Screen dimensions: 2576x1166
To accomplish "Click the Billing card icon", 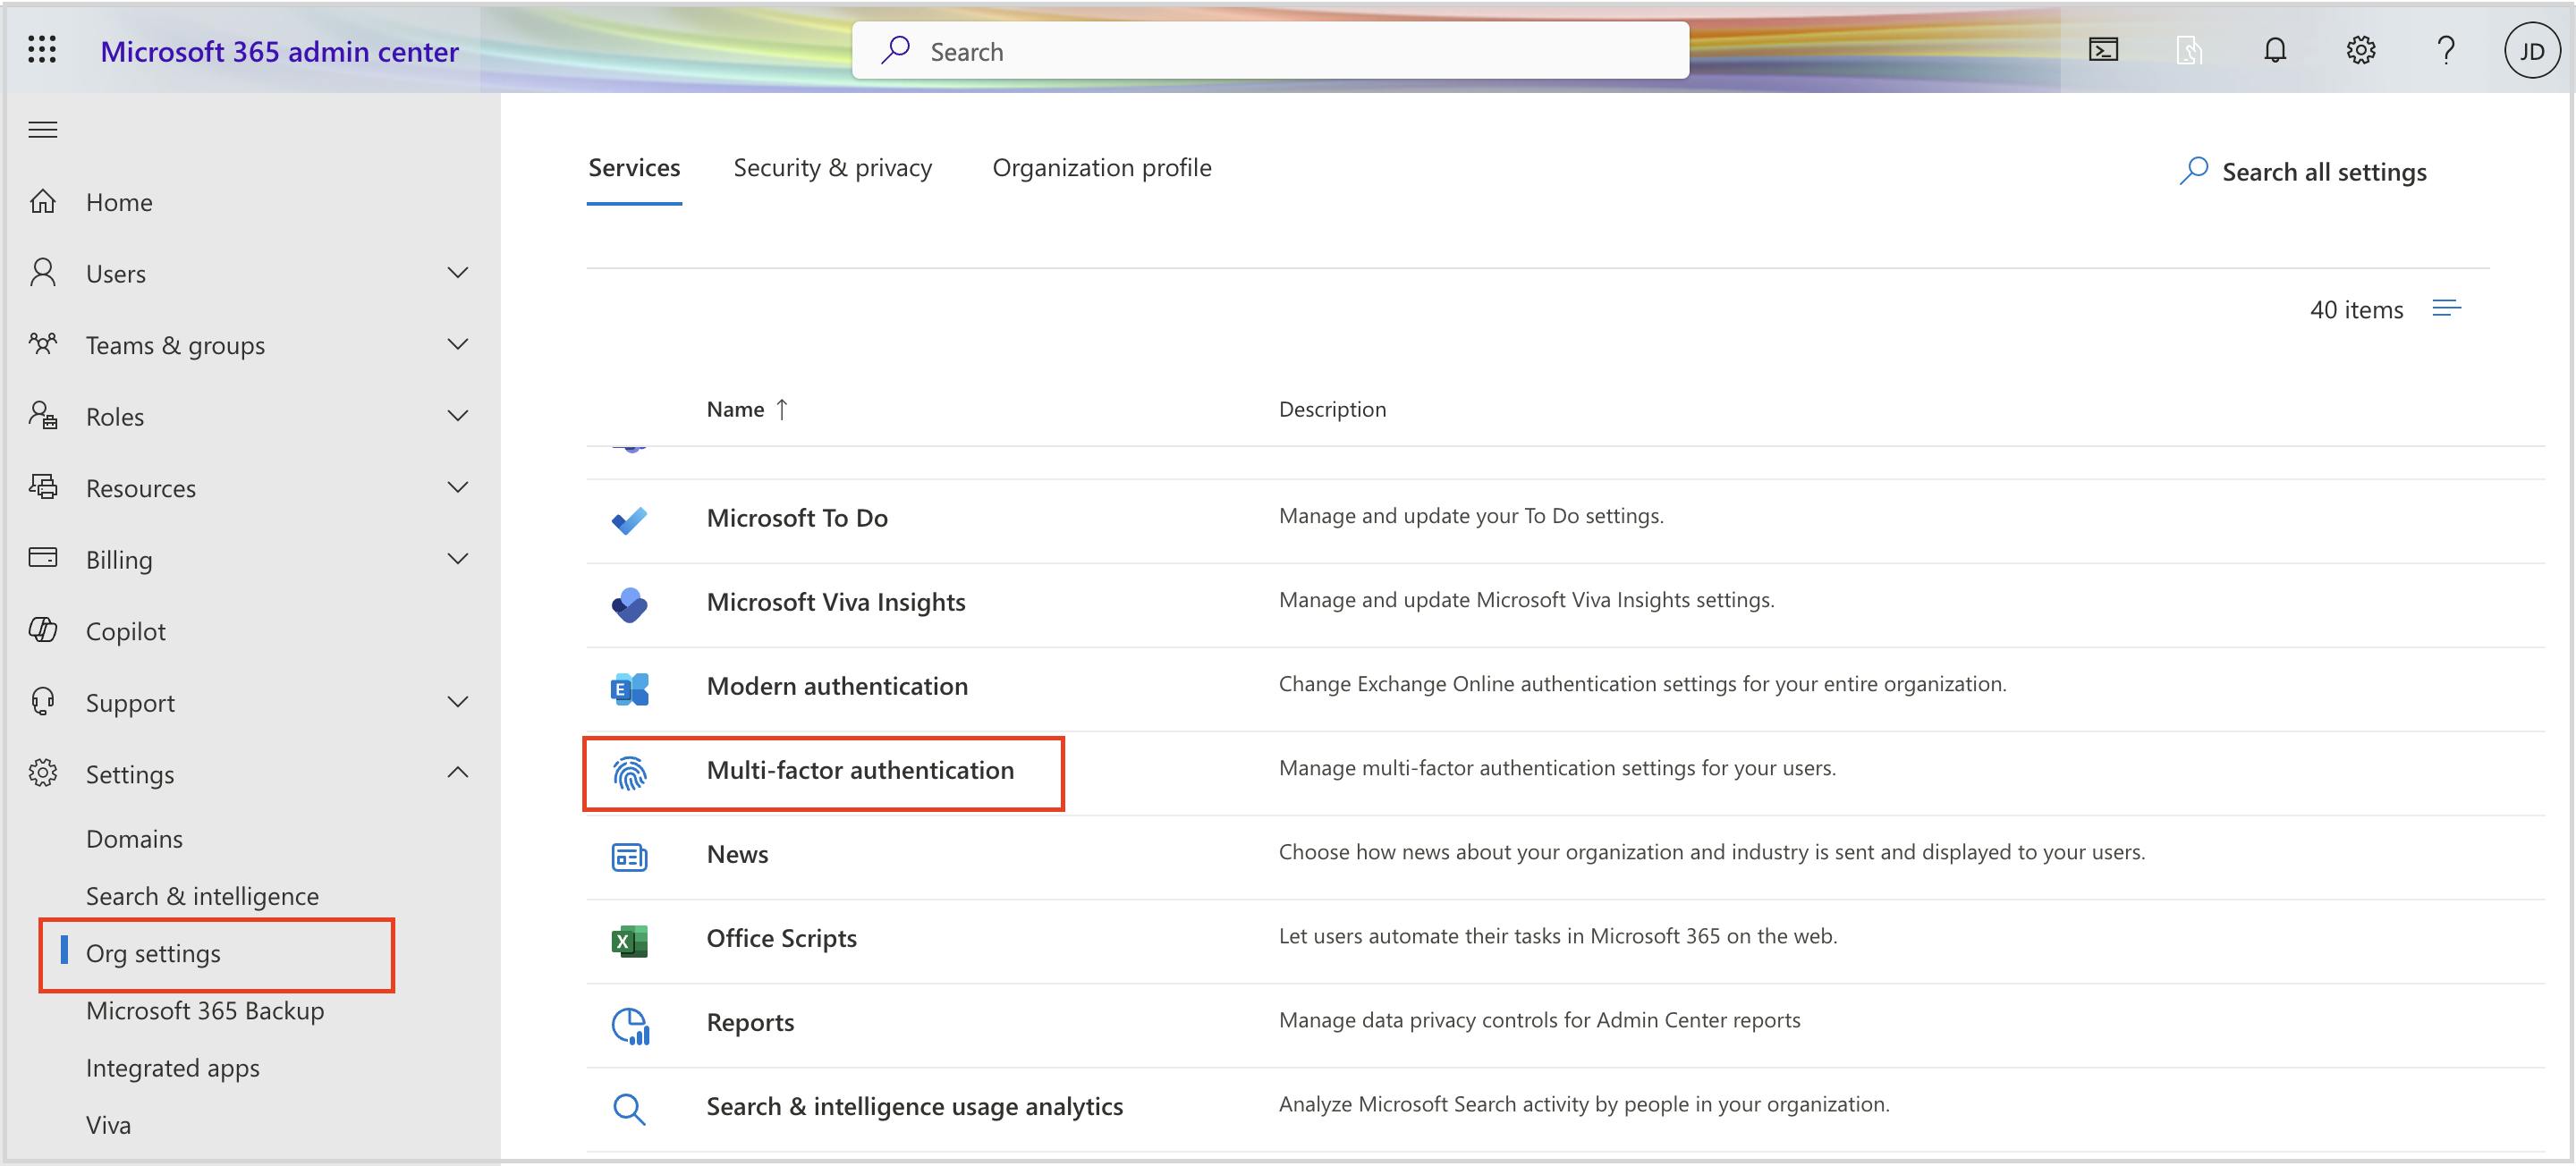I will tap(42, 557).
